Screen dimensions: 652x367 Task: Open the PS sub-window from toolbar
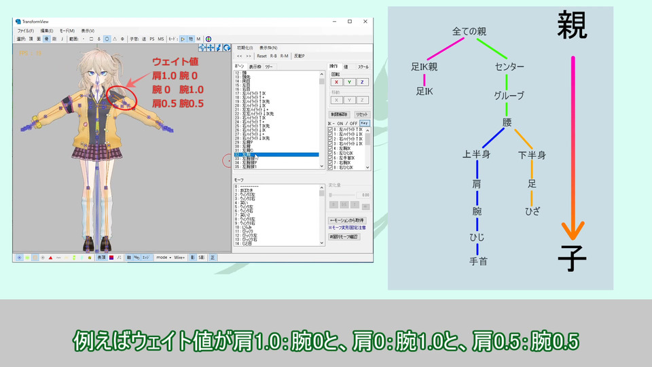click(x=151, y=39)
